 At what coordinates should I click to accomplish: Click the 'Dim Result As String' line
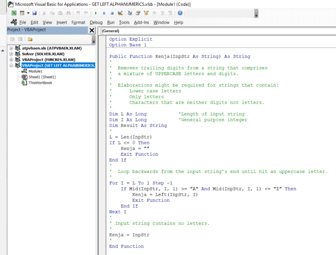point(138,126)
